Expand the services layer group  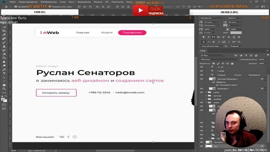point(206,96)
